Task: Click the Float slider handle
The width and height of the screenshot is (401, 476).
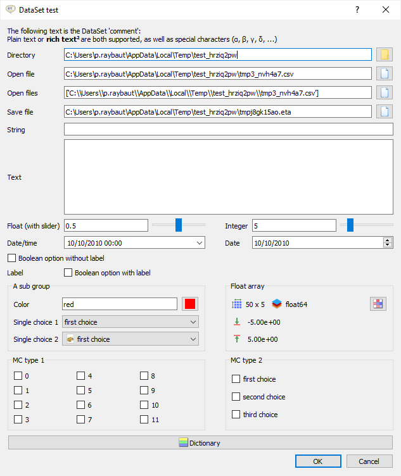Action: pyautogui.click(x=179, y=225)
